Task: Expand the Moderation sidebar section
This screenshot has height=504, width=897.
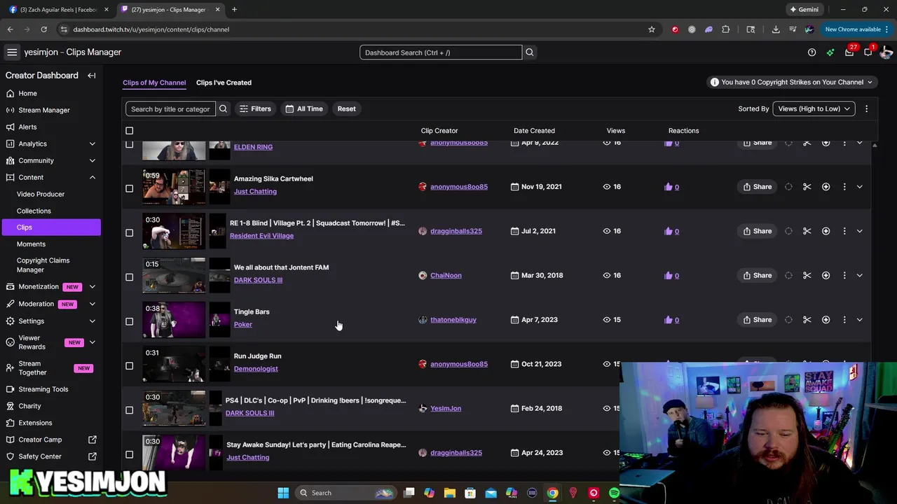Action: (92, 304)
